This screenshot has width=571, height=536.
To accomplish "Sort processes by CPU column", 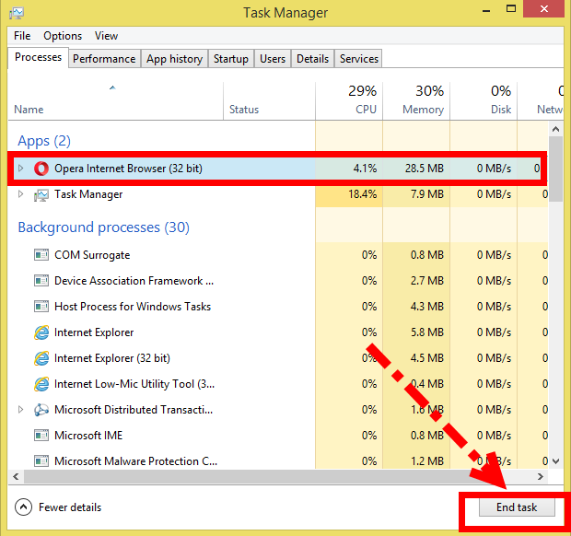I will click(x=349, y=100).
